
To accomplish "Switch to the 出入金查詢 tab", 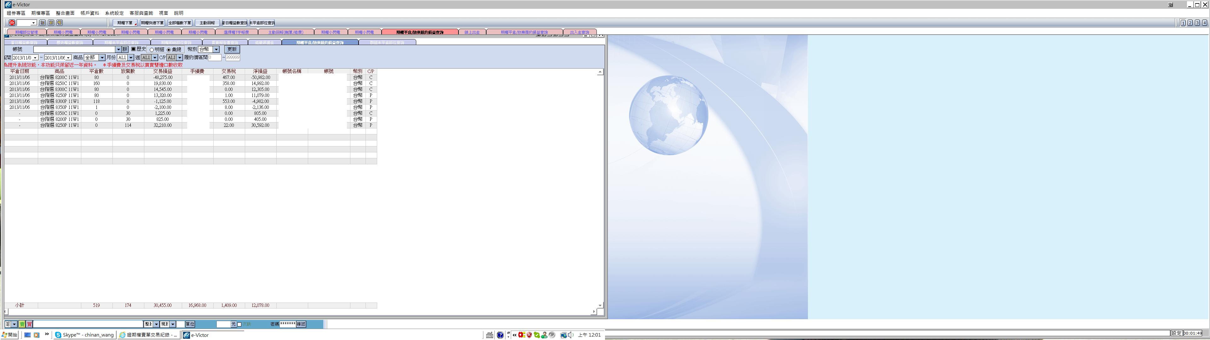I will tap(580, 32).
